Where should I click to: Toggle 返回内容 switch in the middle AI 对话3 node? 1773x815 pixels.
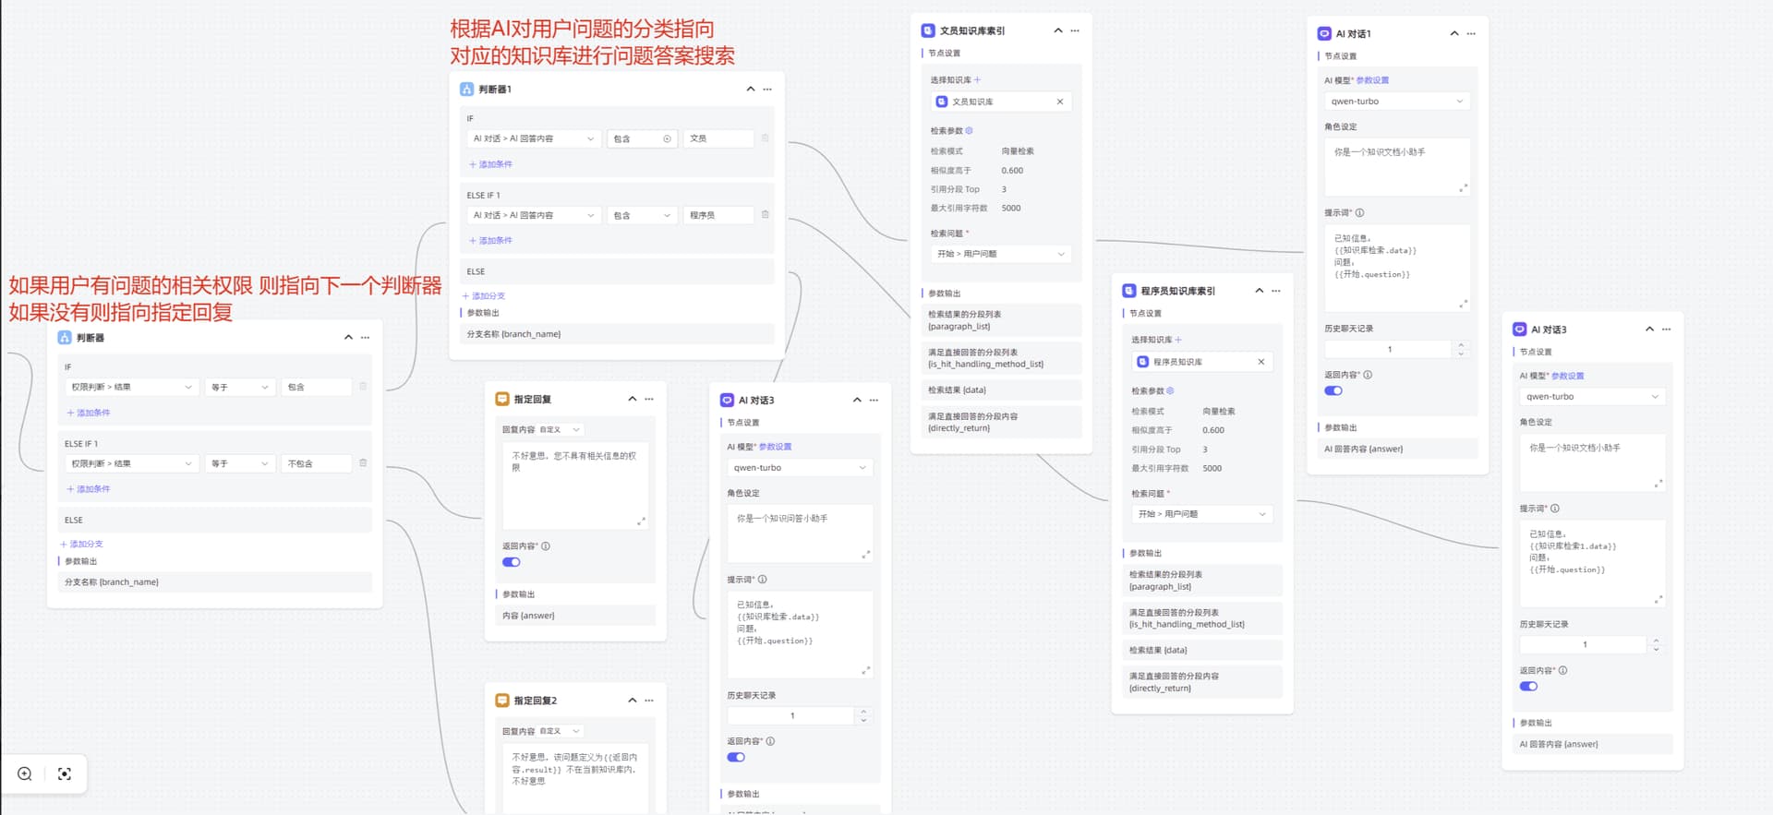[x=736, y=757]
